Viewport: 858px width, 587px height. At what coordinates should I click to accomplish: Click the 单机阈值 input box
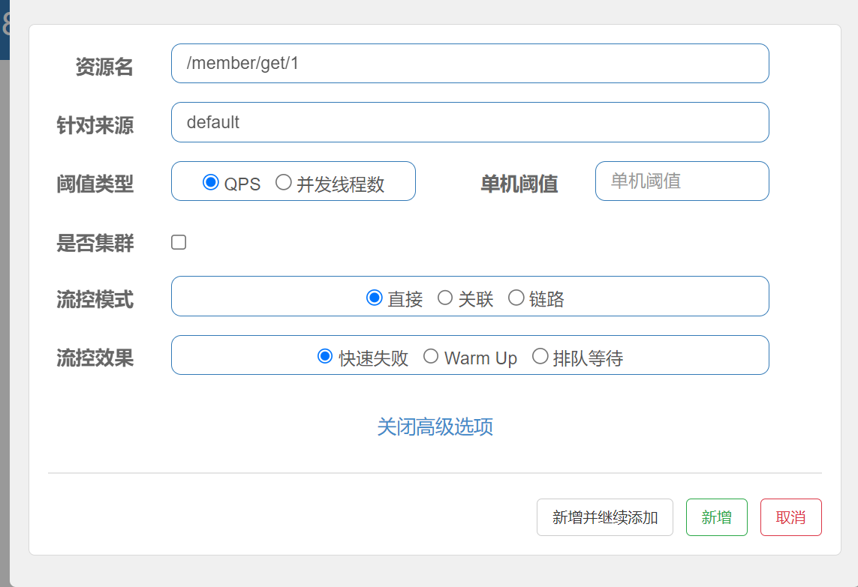[682, 181]
